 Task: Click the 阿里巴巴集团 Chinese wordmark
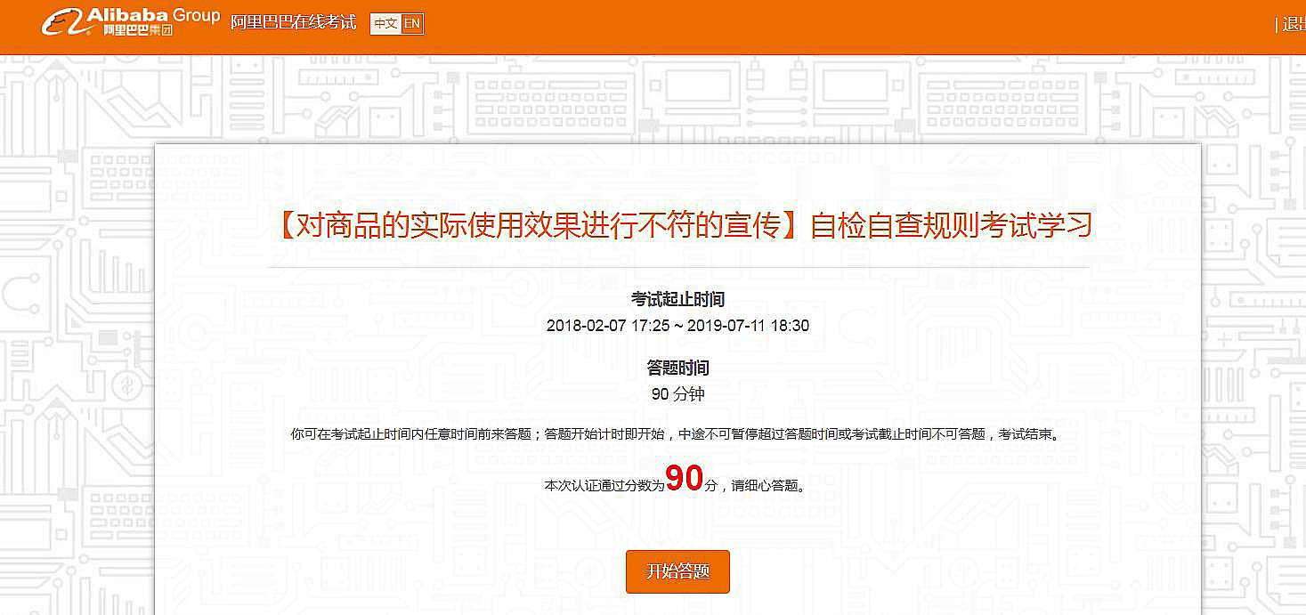tap(137, 31)
